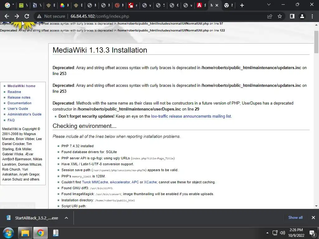Open the Not secure site warning

(51, 16)
